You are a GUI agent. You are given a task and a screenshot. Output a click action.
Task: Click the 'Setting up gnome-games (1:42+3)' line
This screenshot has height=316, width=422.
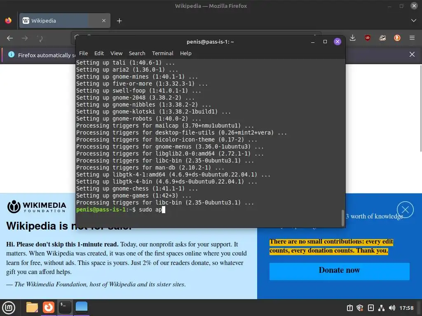click(x=134, y=195)
